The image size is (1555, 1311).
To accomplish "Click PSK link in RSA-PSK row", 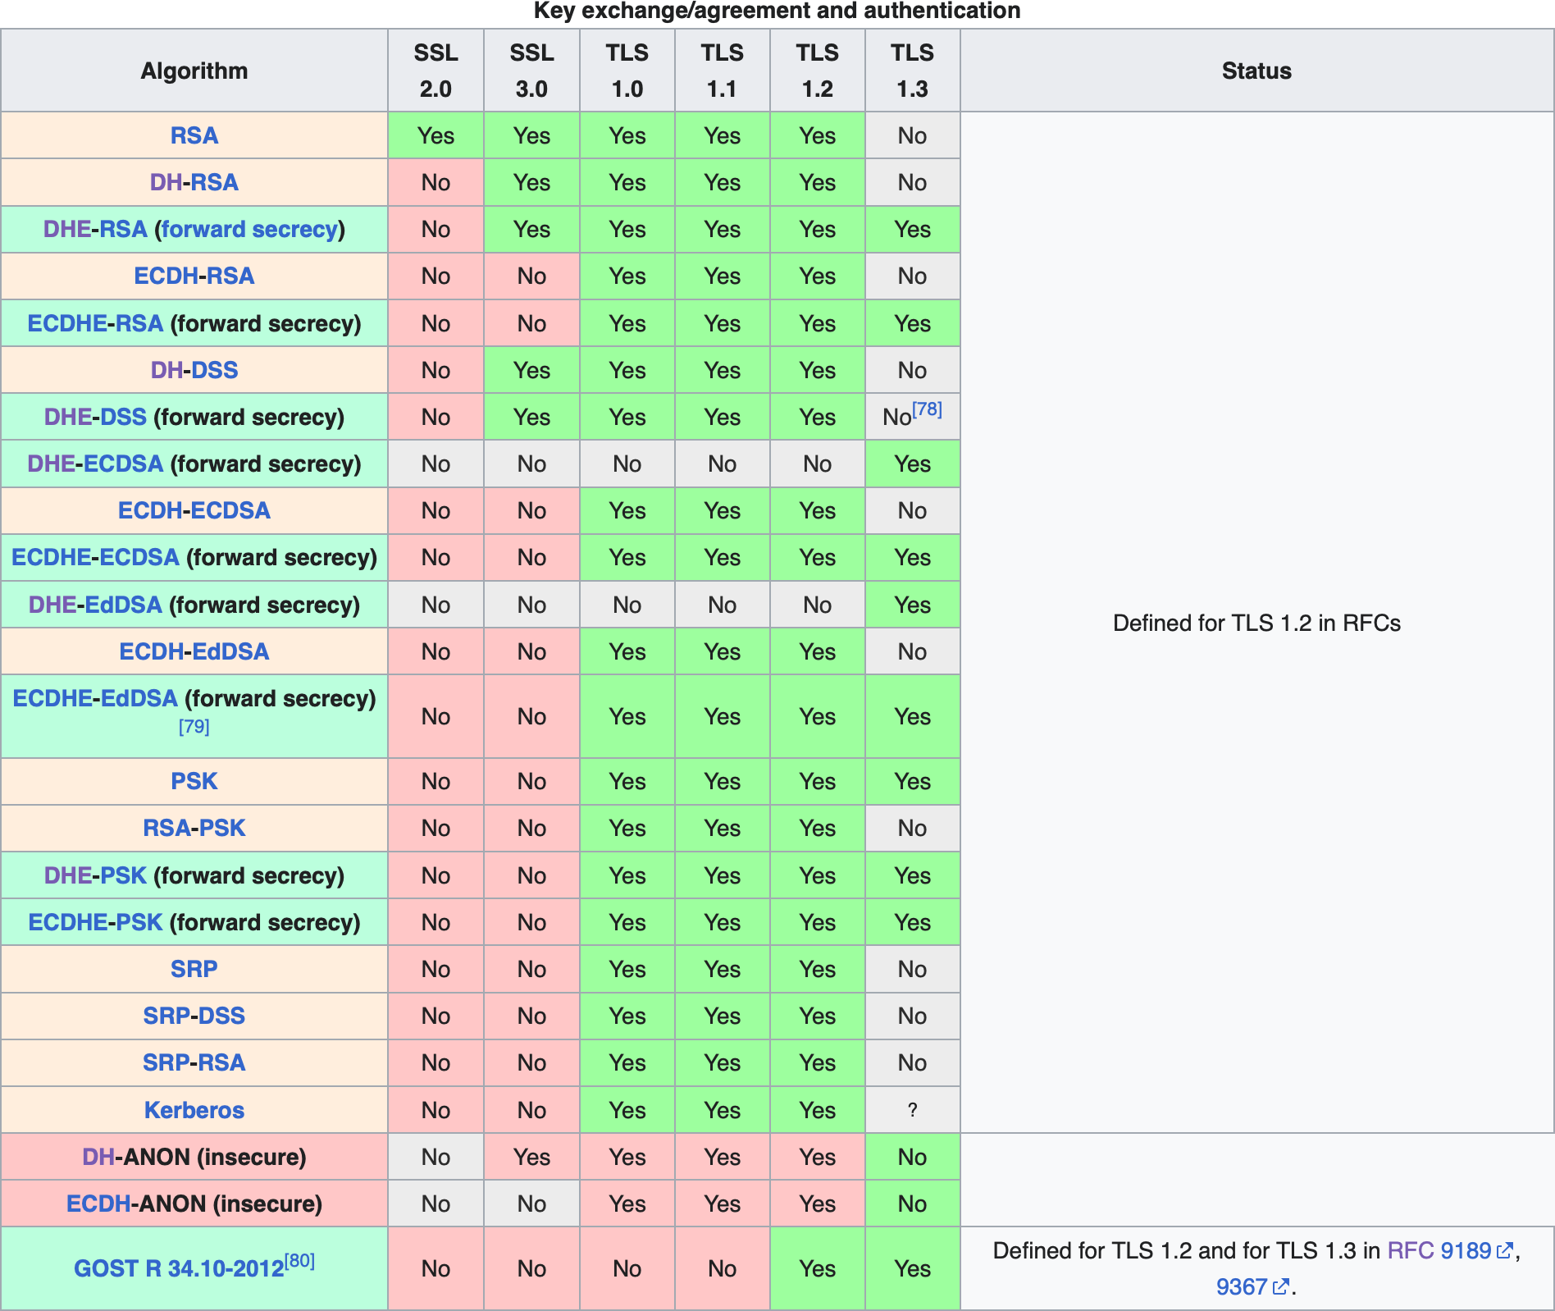I will (x=222, y=828).
